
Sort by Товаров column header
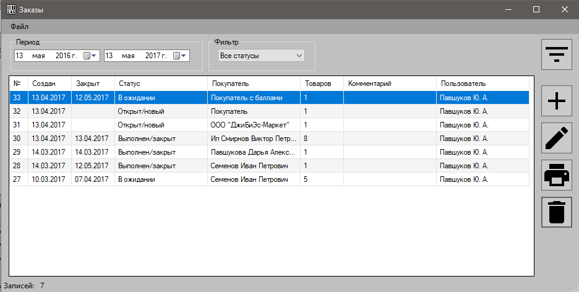click(x=322, y=84)
